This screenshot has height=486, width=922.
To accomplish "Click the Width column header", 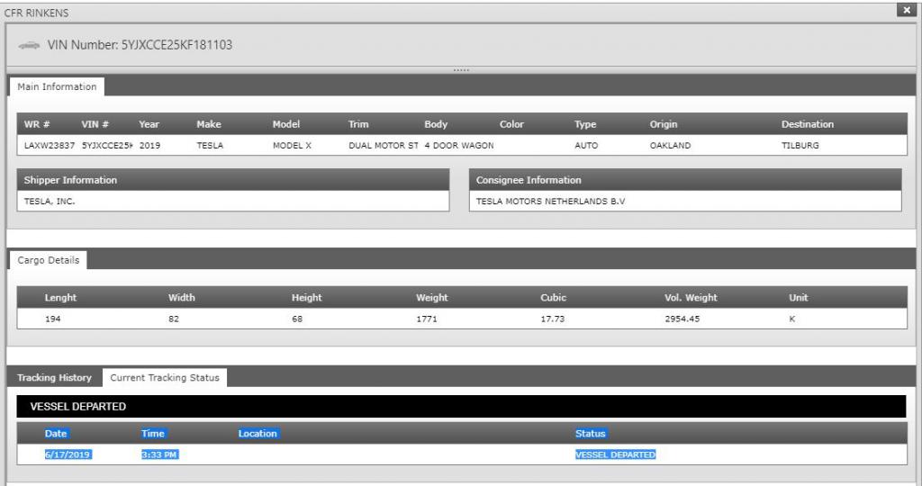I will click(182, 297).
